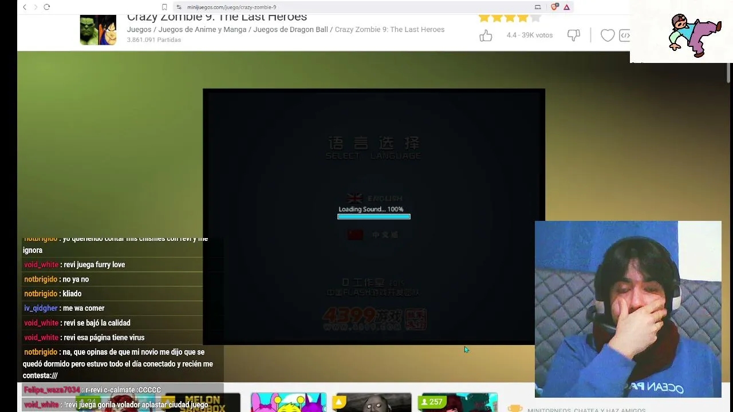Viewport: 733px width, 412px height.
Task: Click the minitorneos trophy icon
Action: click(515, 409)
